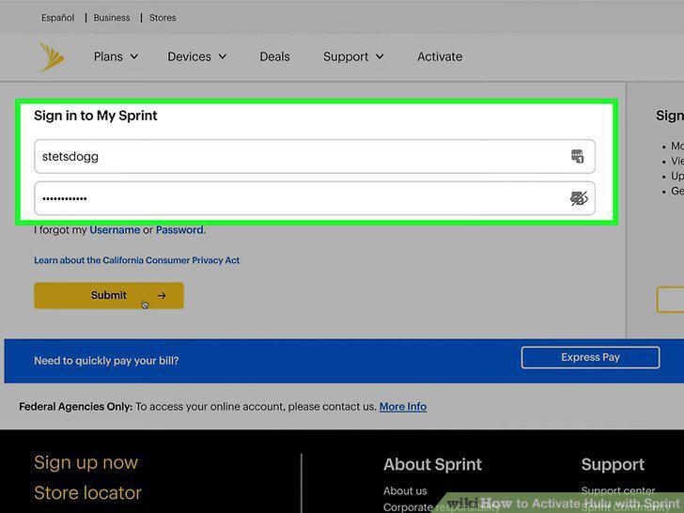Screen dimensions: 684x513
Task: Switch site language to Español
Action: coord(57,18)
